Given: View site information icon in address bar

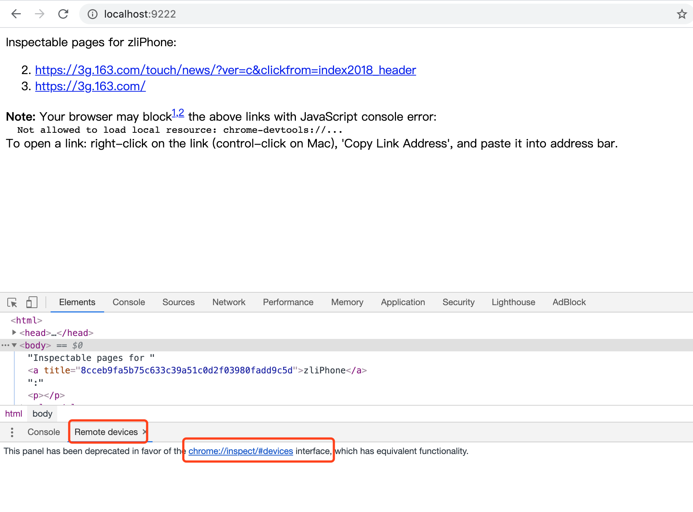Looking at the screenshot, I should 92,14.
